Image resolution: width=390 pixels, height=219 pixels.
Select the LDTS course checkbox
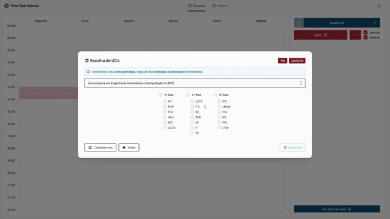click(192, 101)
